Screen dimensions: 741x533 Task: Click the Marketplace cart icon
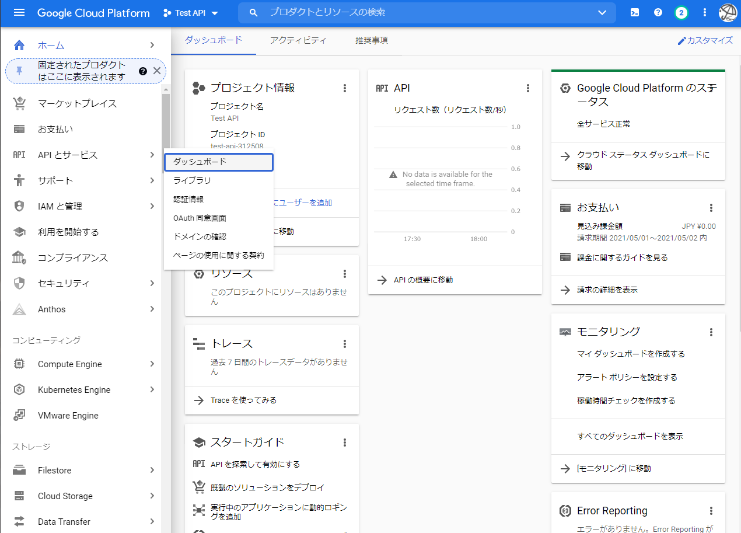pyautogui.click(x=19, y=104)
